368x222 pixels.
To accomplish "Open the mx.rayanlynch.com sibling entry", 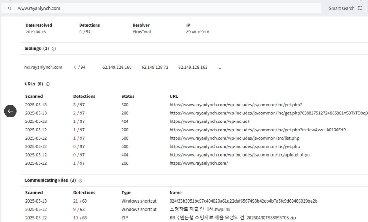I will pyautogui.click(x=43, y=67).
